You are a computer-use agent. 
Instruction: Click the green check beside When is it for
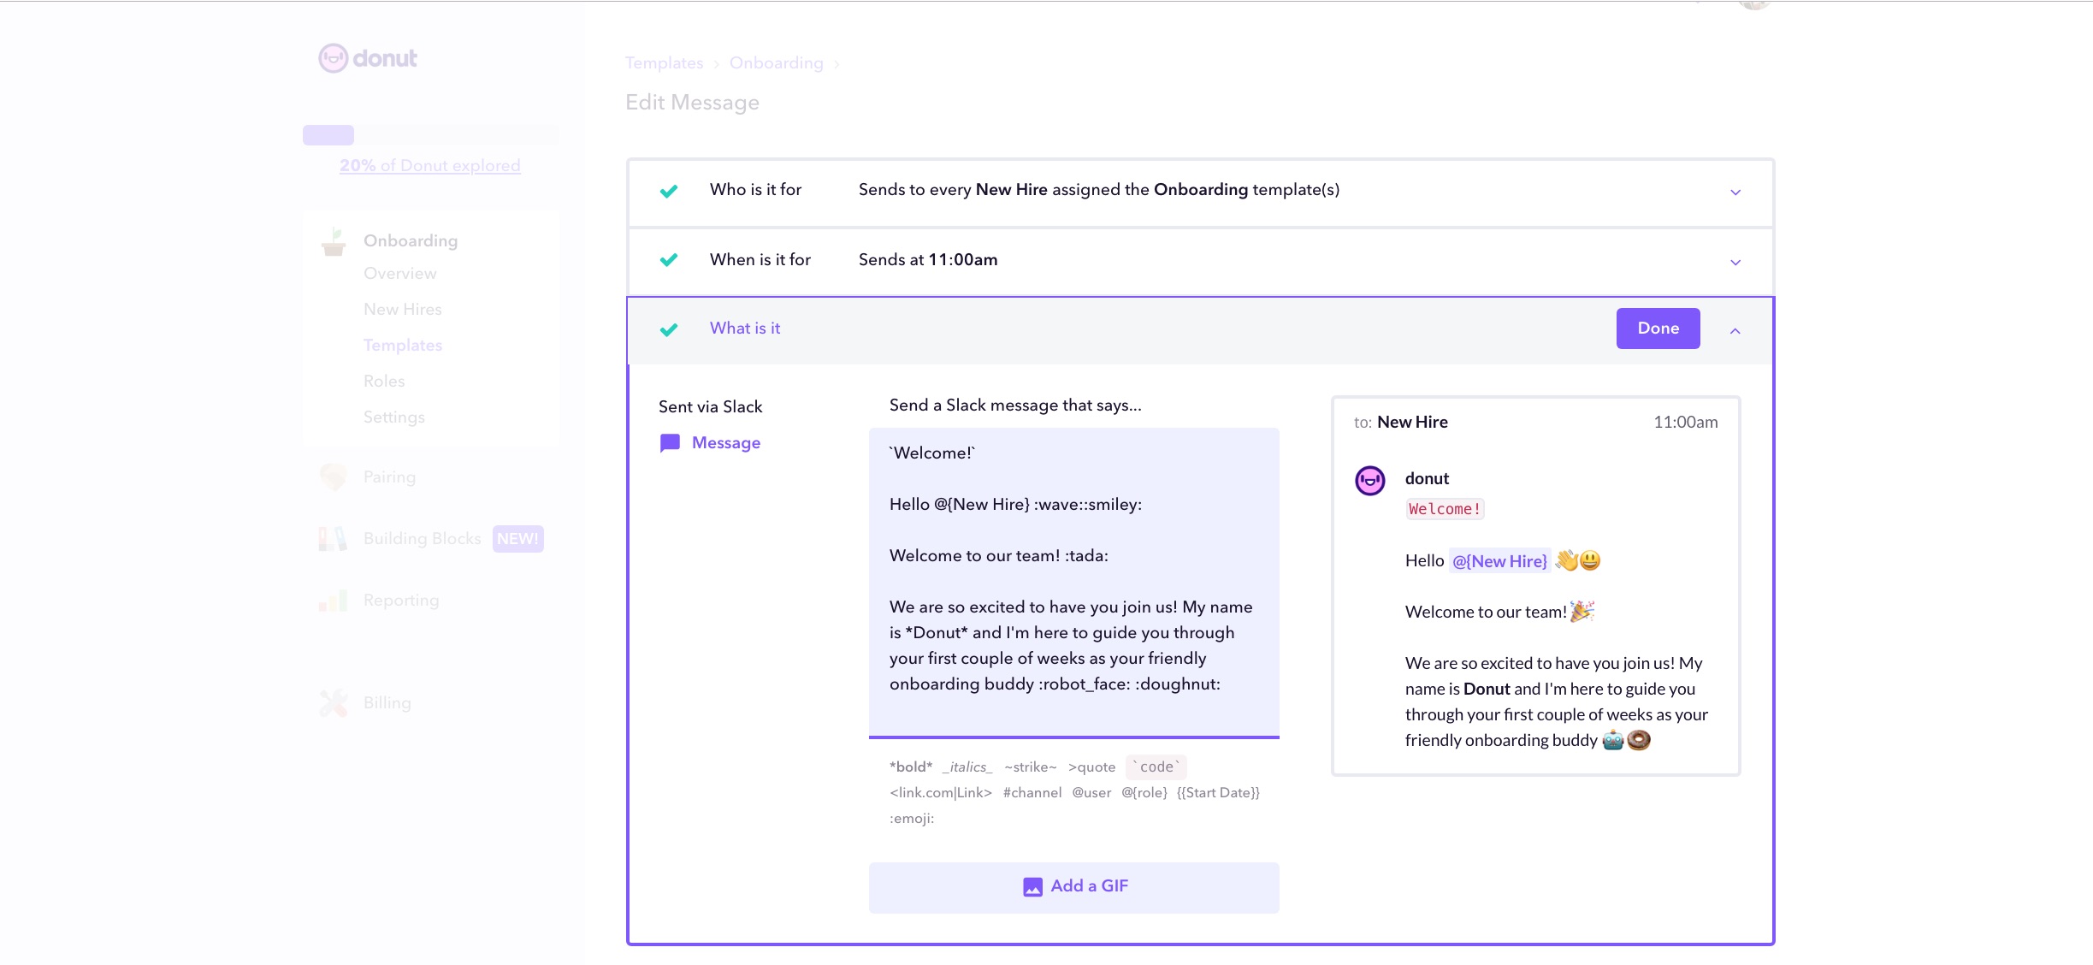pos(669,260)
